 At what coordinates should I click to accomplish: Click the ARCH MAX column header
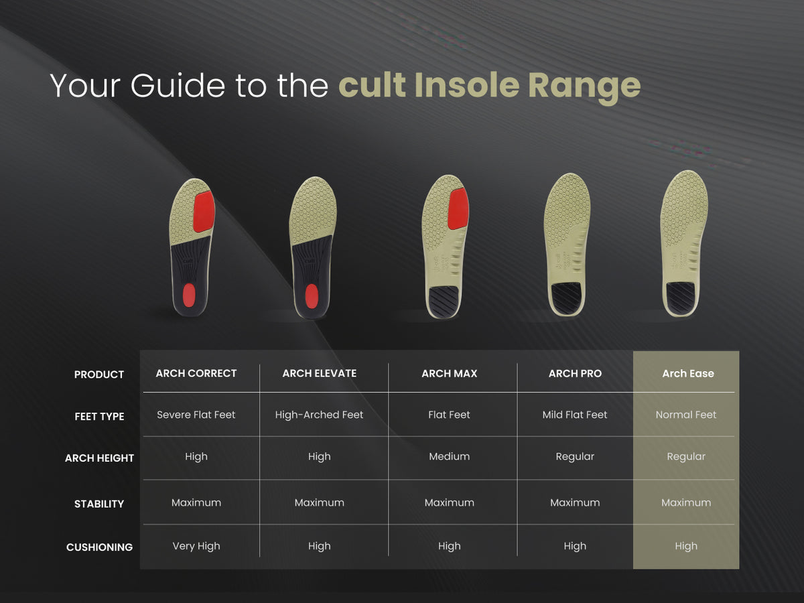pyautogui.click(x=450, y=373)
